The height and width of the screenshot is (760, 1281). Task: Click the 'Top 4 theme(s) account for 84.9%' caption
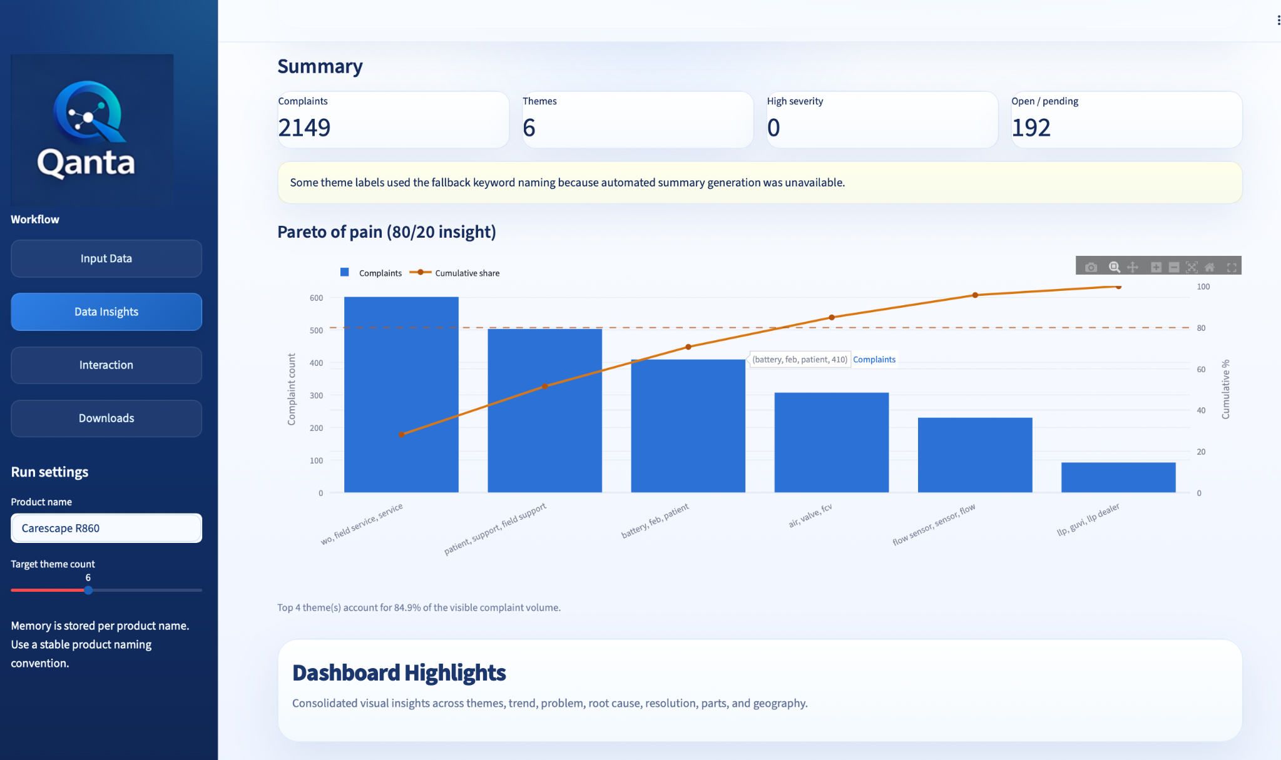pyautogui.click(x=419, y=607)
